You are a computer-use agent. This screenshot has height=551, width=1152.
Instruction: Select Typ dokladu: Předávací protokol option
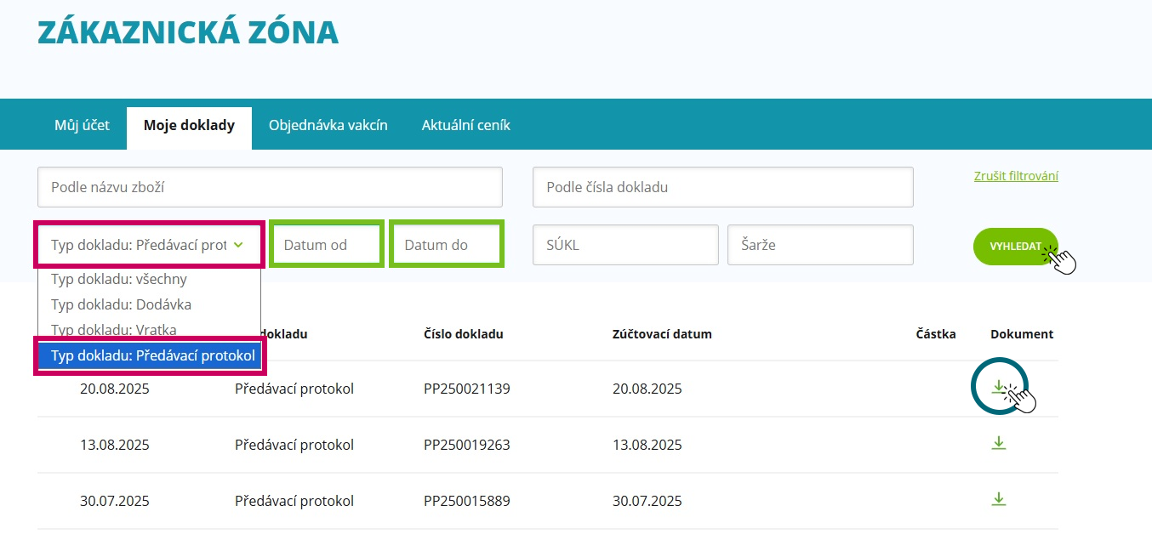tap(152, 356)
